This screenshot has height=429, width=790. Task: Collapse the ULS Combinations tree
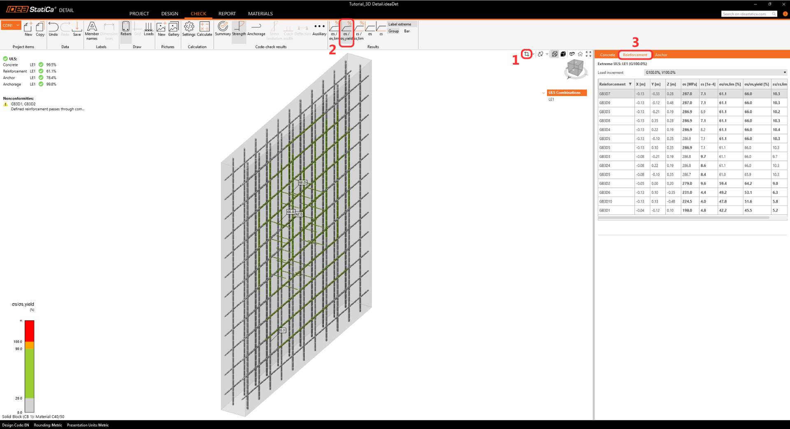(544, 93)
